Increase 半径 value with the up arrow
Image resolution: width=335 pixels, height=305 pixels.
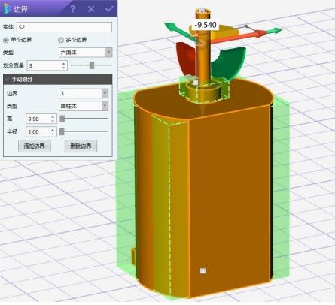(x=53, y=130)
